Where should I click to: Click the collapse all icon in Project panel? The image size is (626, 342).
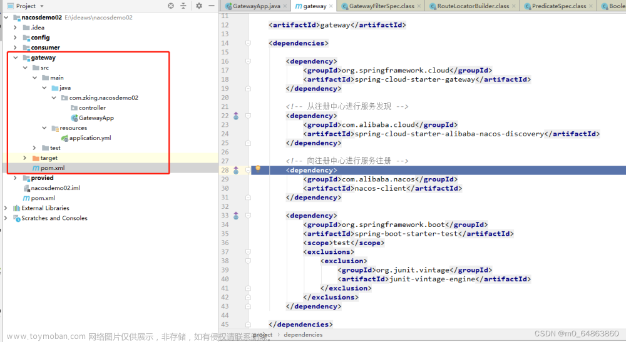click(x=183, y=6)
